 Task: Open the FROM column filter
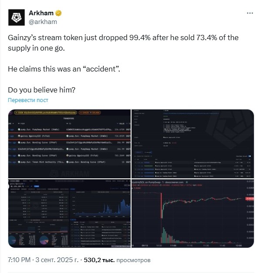click(21, 123)
